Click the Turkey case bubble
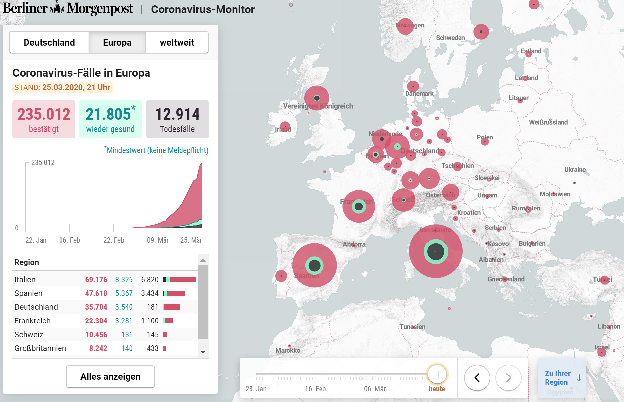 605,280
